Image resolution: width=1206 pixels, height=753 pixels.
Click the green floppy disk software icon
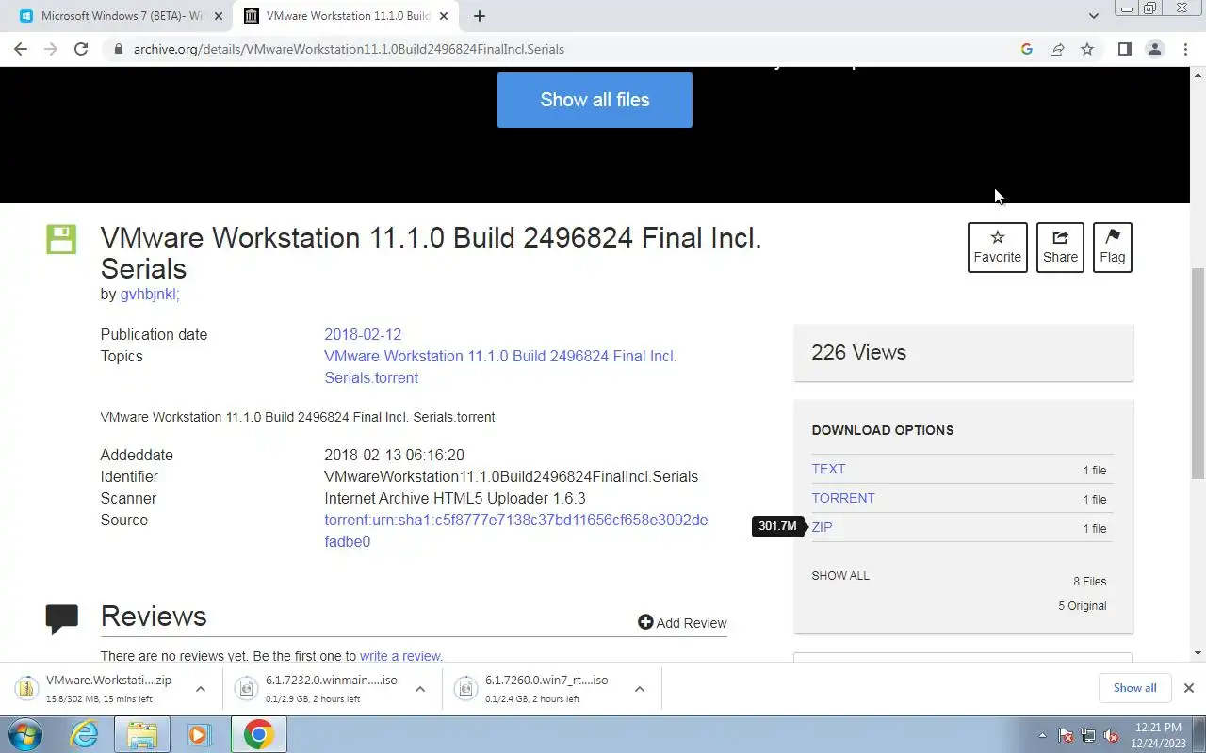pos(61,239)
